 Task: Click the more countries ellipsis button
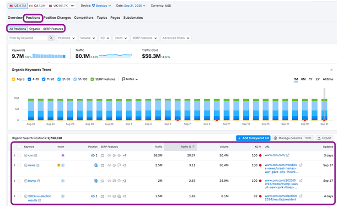pos(73,5)
